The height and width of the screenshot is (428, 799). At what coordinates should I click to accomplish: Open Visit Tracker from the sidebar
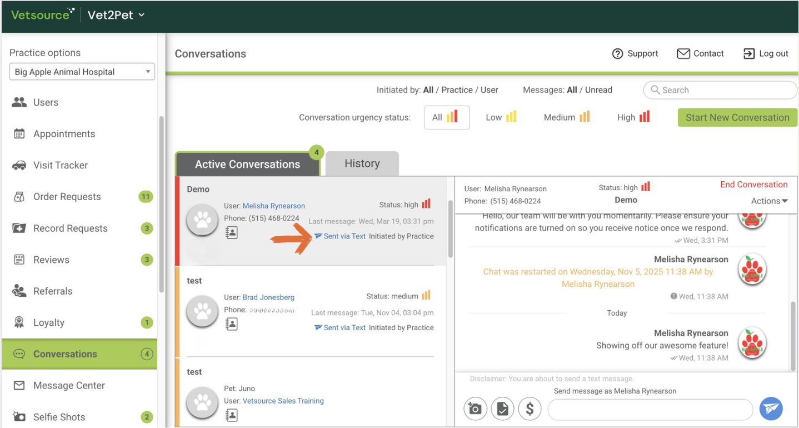60,165
